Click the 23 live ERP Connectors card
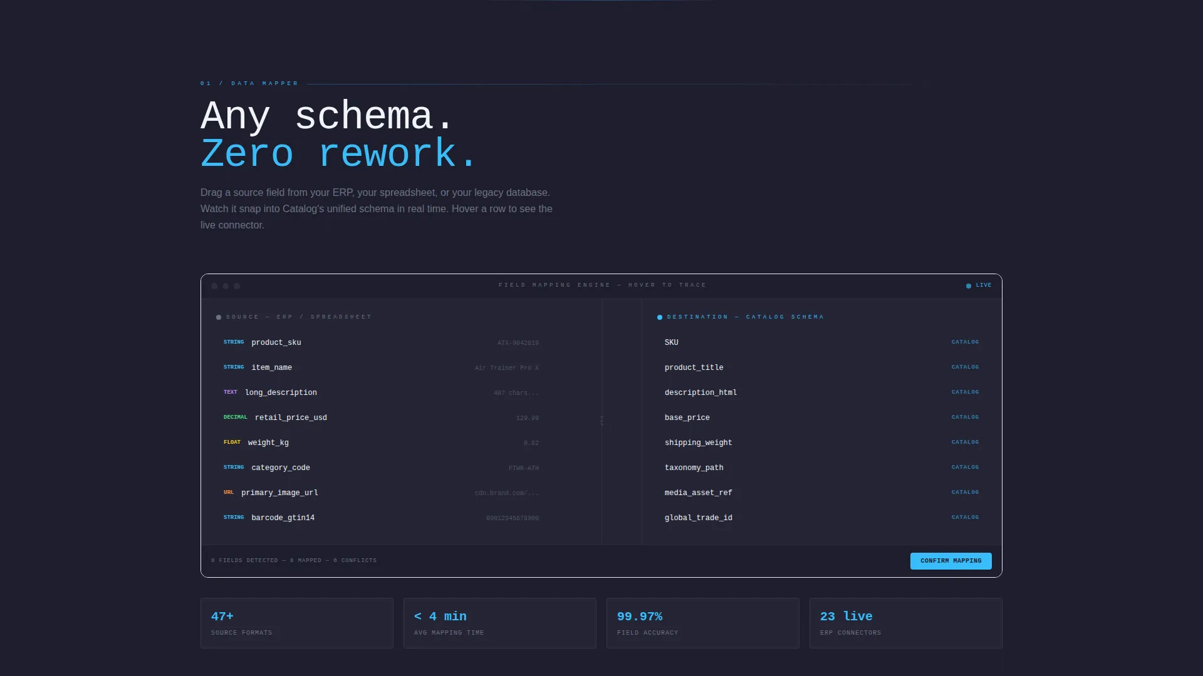Viewport: 1203px width, 676px height. pos(906,623)
